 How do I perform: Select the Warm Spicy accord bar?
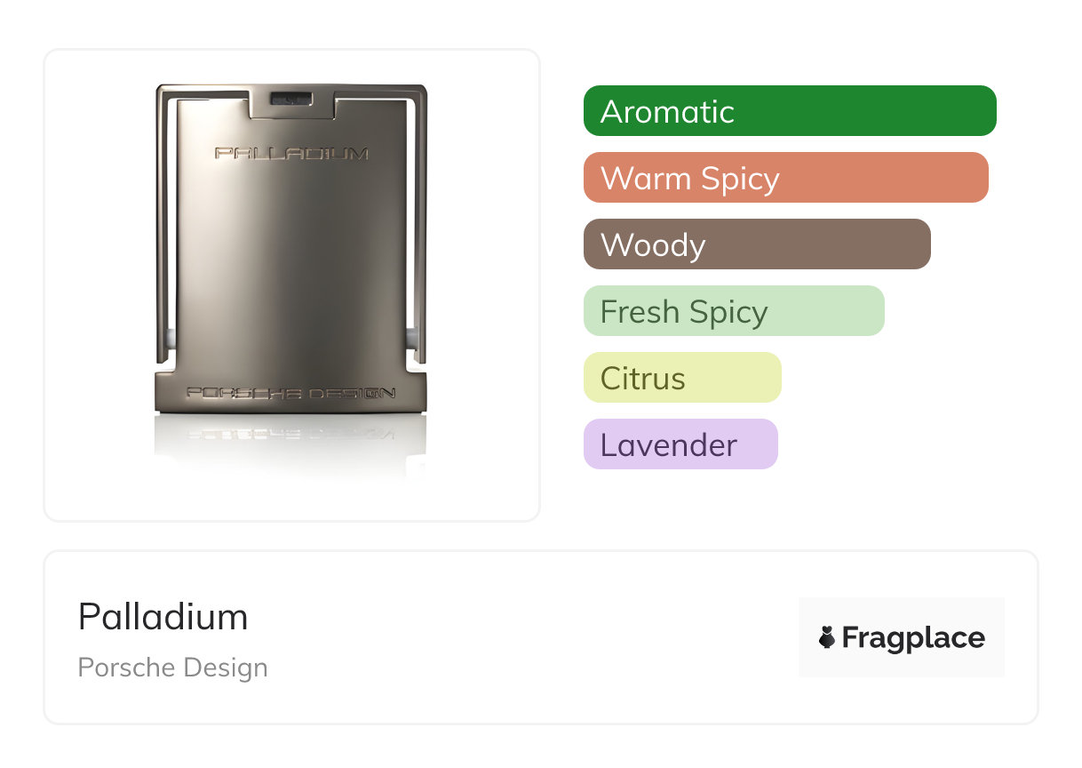coord(785,178)
